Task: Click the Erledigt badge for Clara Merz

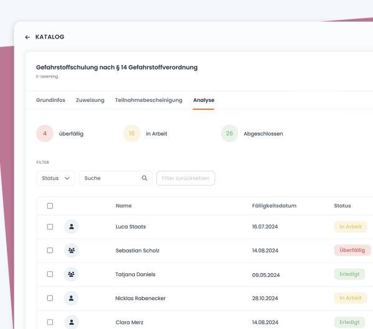Action: [x=349, y=322]
